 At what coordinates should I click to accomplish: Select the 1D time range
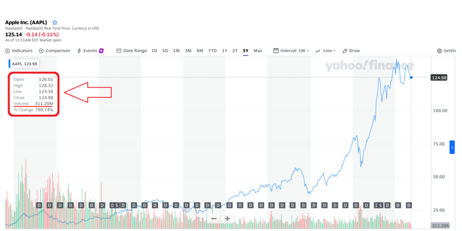(x=154, y=51)
